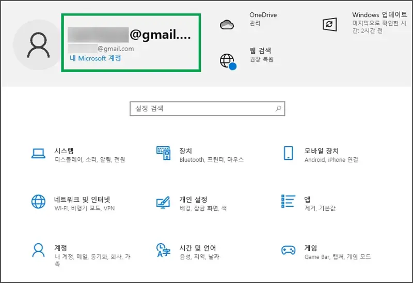Click the 웹 검색 heading

[x=260, y=50]
